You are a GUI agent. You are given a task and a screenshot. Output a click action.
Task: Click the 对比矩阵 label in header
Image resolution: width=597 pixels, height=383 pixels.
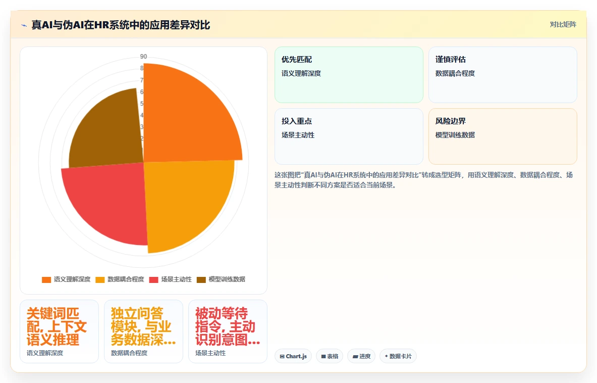click(x=563, y=24)
